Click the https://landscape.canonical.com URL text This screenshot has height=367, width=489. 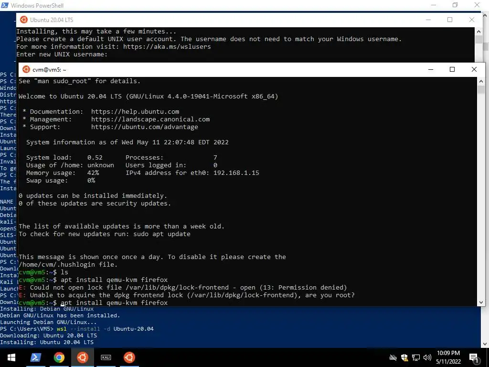pyautogui.click(x=150, y=119)
